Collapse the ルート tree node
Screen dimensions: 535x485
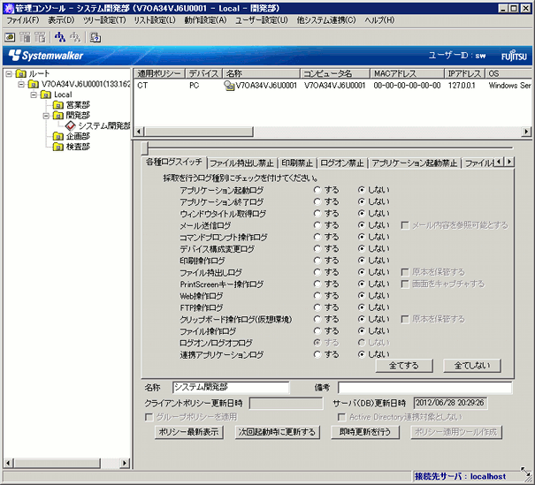tap(9, 73)
